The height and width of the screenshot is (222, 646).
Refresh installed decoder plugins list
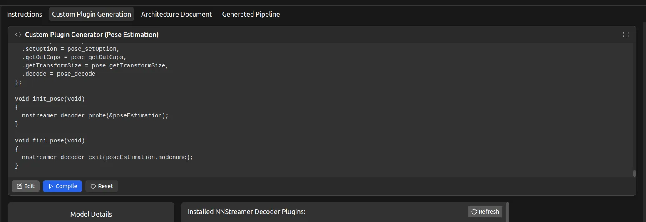click(485, 212)
